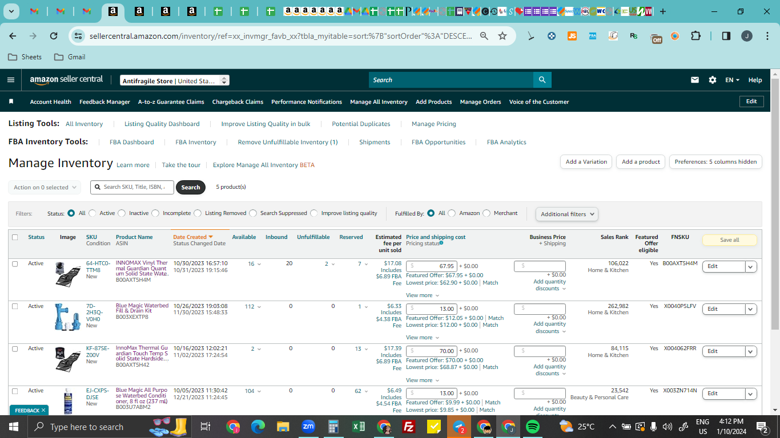This screenshot has height=438, width=780.
Task: Open Edit dropdown arrow for 64-HTC0-TTM8 row
Action: (x=751, y=266)
